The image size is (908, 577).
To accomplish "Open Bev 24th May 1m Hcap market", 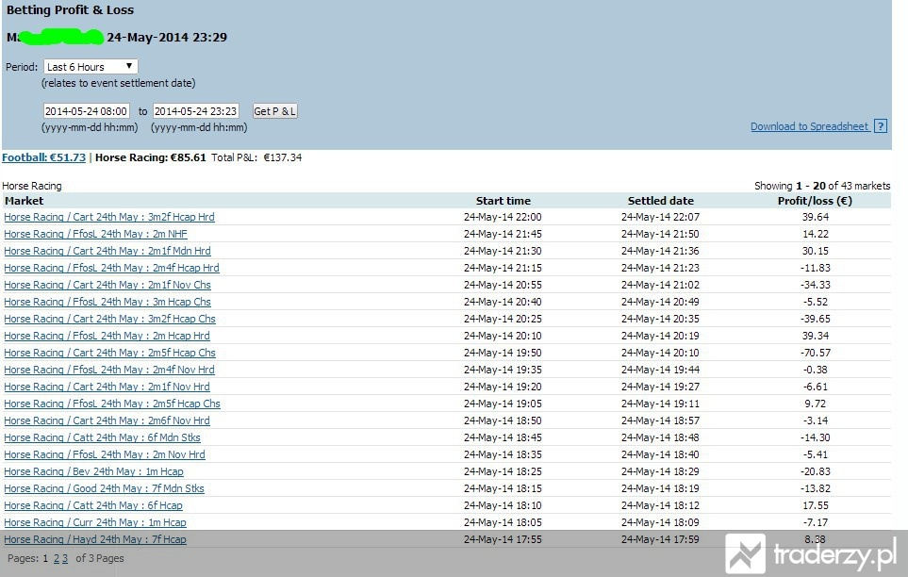I will pyautogui.click(x=93, y=471).
